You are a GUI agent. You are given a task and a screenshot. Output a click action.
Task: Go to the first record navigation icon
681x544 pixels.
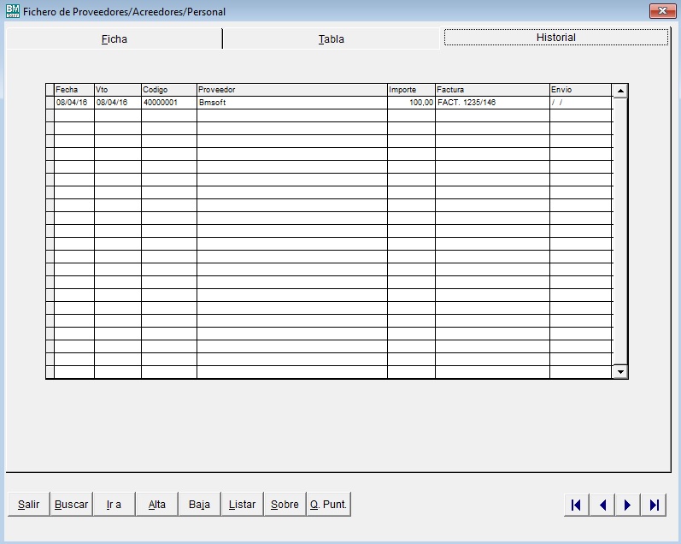576,506
